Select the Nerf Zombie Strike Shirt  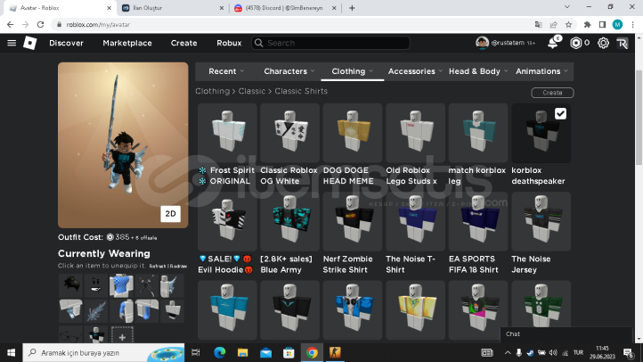[353, 222]
